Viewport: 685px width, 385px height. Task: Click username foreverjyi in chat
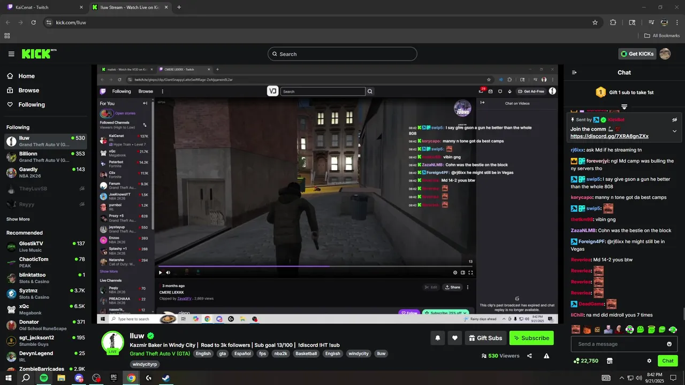click(598, 161)
